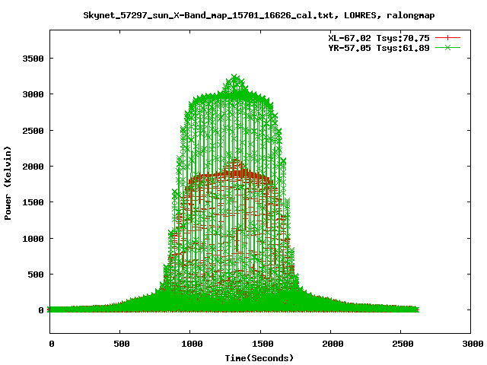This screenshot has width=487, height=365.
Task: Click the green line sample in legend
Action: pos(447,47)
